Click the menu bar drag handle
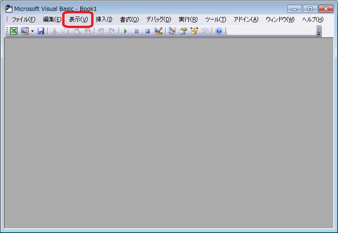This screenshot has width=338, height=233. [7, 19]
